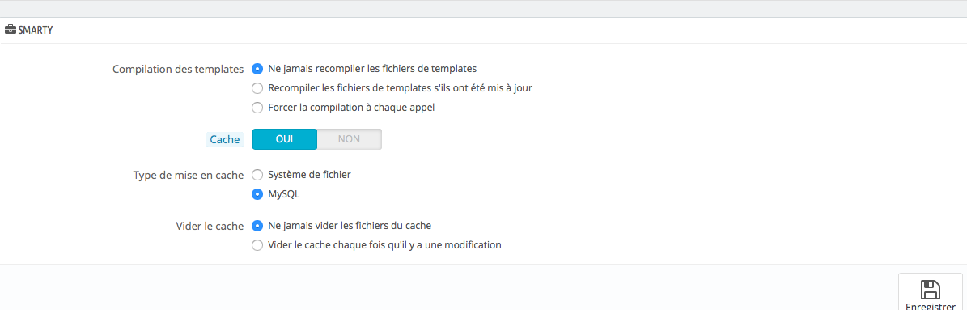Image resolution: width=967 pixels, height=310 pixels.
Task: Click text 'Forcer la compilation à chaque appel'
Action: (x=351, y=107)
